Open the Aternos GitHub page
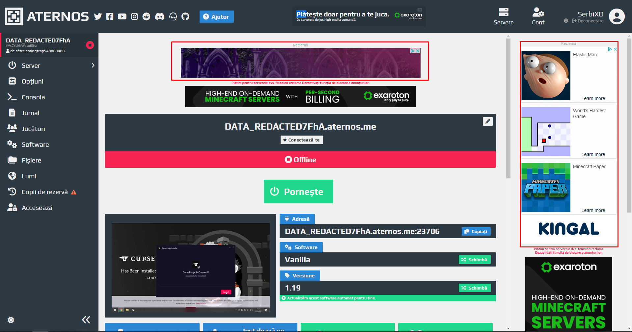 [185, 16]
